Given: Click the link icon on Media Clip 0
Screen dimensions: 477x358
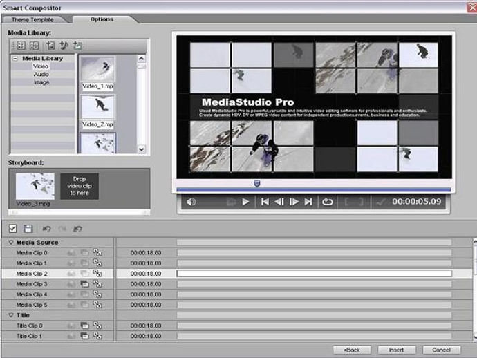Looking at the screenshot, I should click(x=97, y=252).
